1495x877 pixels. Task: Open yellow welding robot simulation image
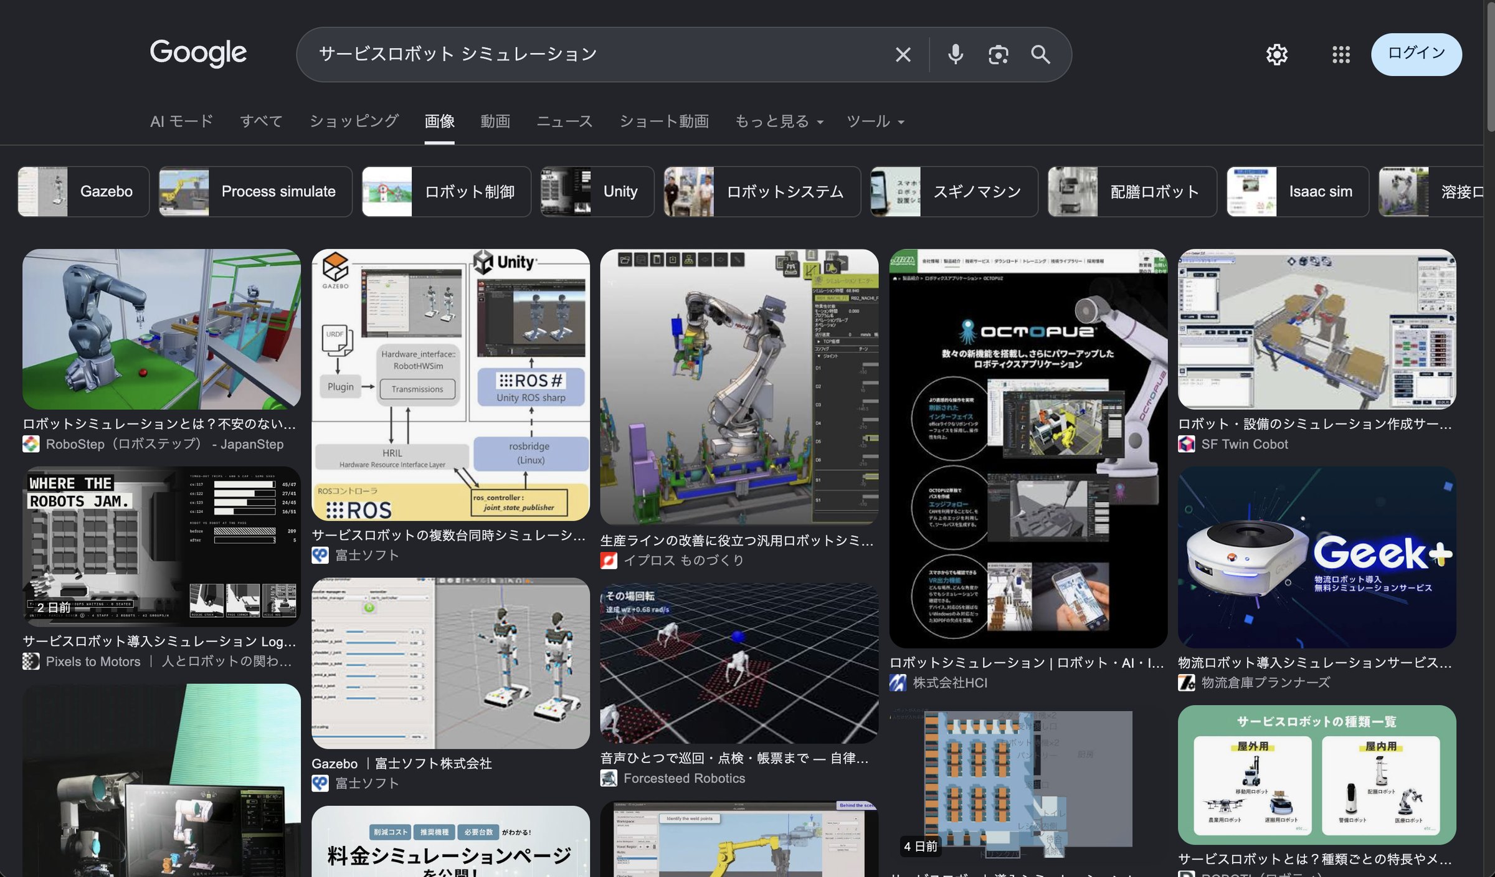point(739,839)
